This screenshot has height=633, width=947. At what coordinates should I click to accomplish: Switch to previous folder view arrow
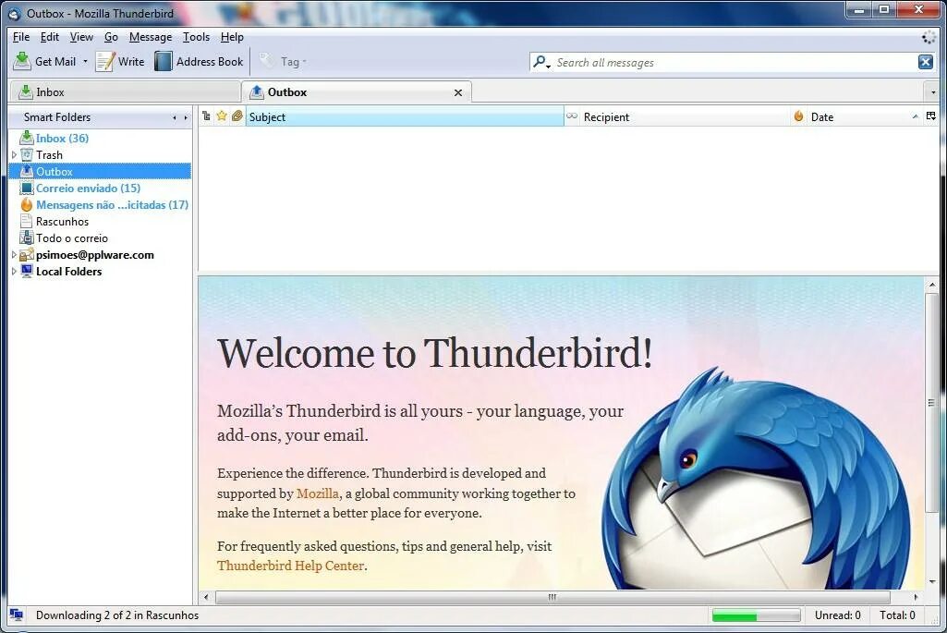pyautogui.click(x=175, y=117)
